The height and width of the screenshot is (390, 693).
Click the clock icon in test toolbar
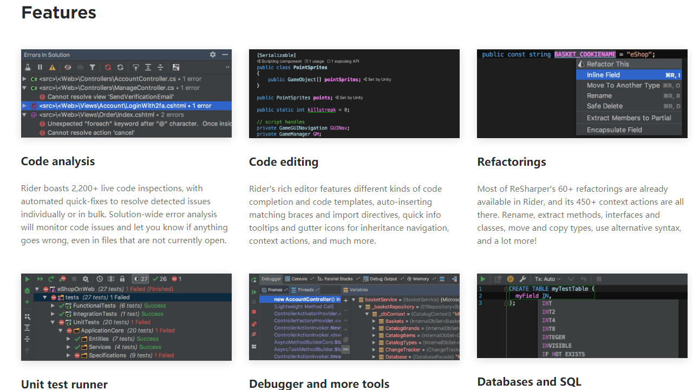point(99,279)
